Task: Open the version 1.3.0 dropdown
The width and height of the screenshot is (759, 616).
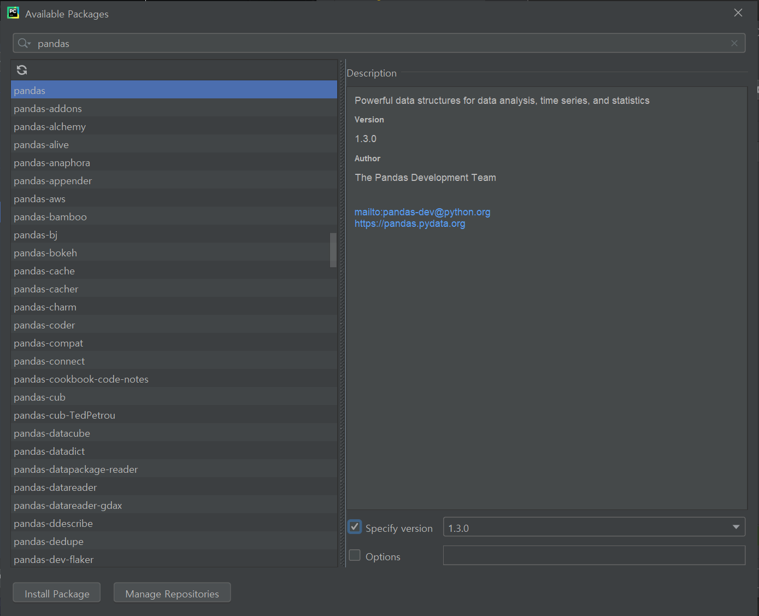Action: [x=594, y=527]
